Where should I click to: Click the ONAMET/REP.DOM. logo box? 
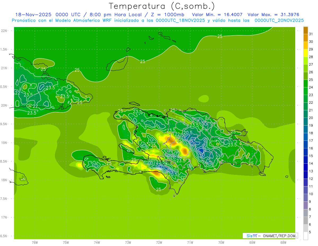coord(270,236)
